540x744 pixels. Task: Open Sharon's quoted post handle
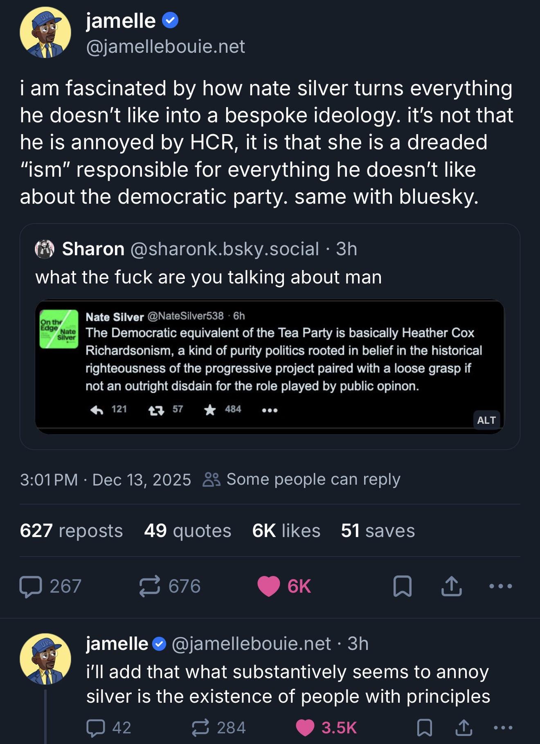click(224, 249)
